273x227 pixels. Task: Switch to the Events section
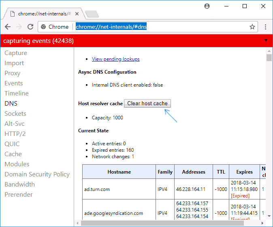pos(14,83)
